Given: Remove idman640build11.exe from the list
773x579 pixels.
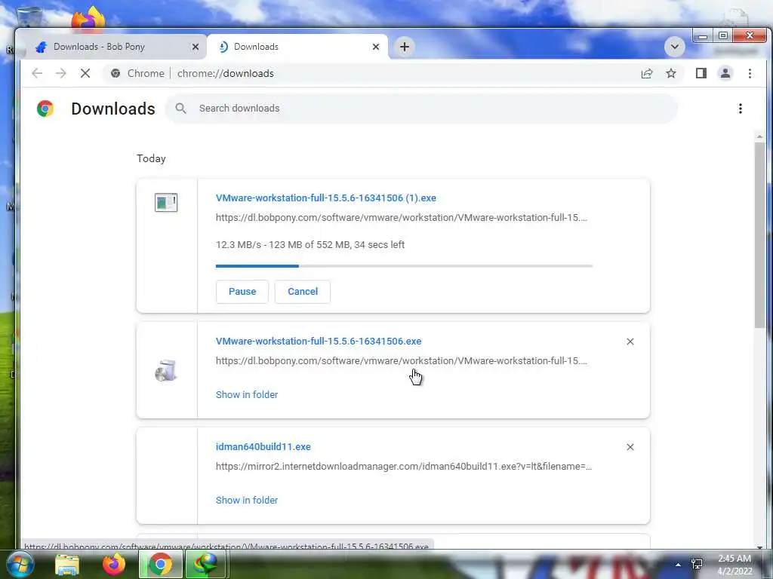Looking at the screenshot, I should 630,447.
